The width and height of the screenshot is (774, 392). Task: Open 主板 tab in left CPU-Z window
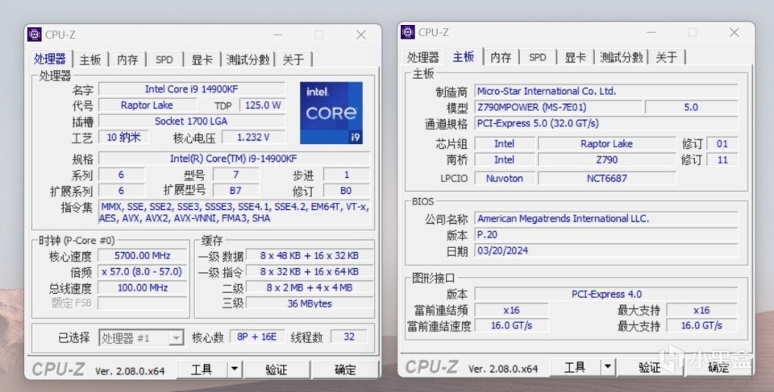pyautogui.click(x=90, y=60)
